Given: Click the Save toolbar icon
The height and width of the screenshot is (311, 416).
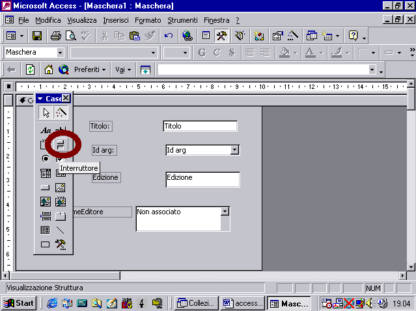Looking at the screenshot, I should point(37,36).
